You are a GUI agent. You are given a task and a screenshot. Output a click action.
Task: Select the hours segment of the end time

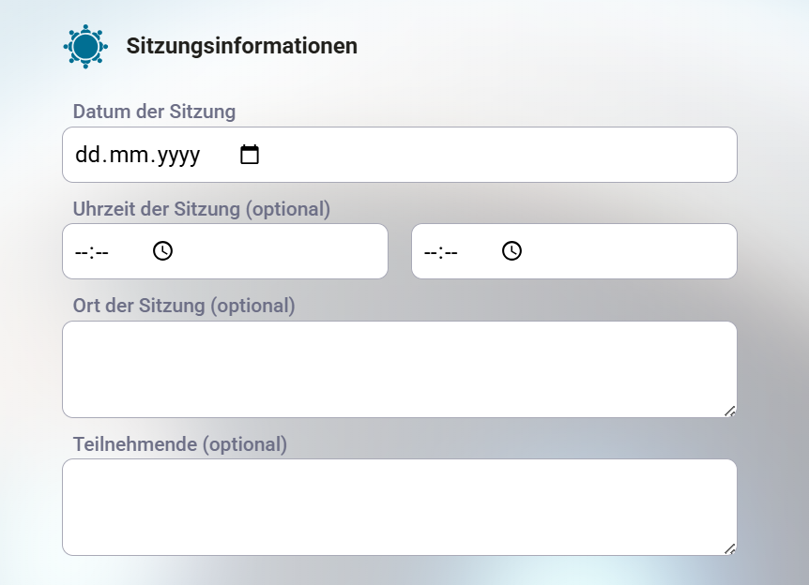[x=430, y=252]
